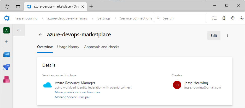Click the jesse.houwing@gmail.com email text

click(202, 87)
